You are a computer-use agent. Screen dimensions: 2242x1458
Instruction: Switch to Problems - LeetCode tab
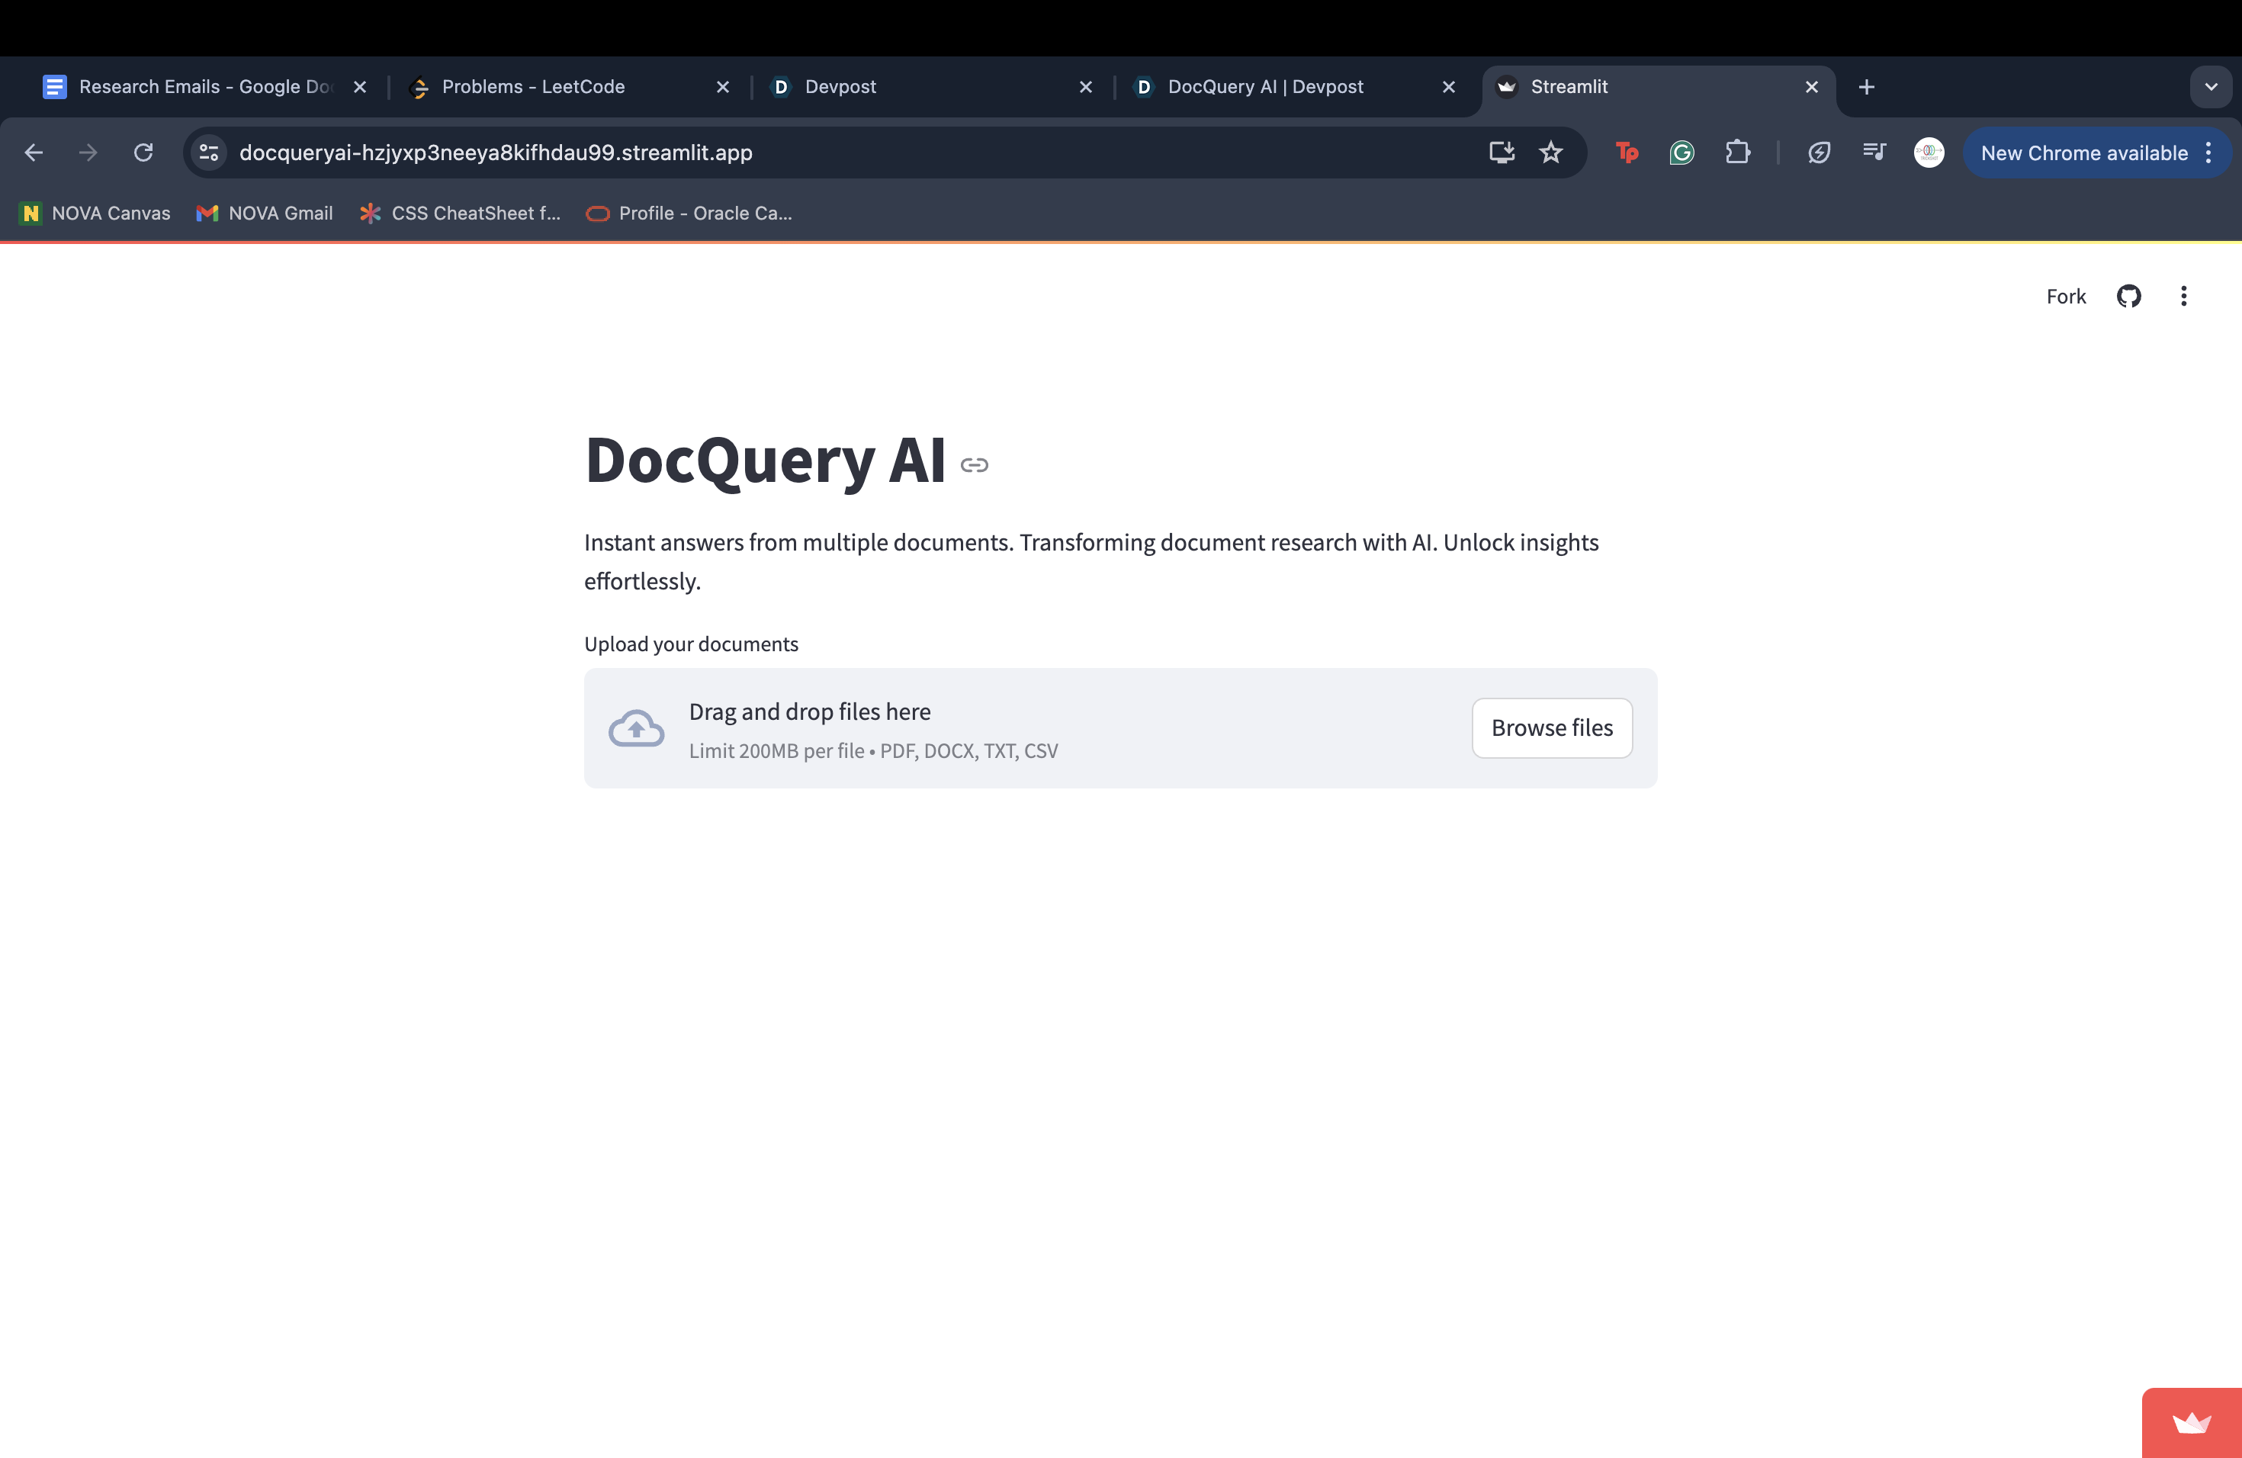point(533,87)
